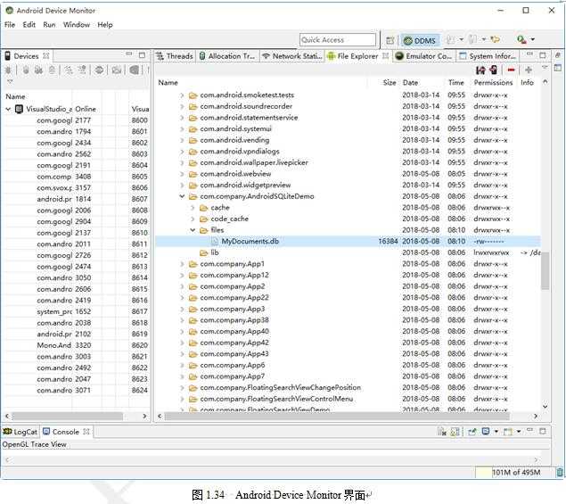This screenshot has height=504, width=566.
Task: Click the Open Perspective icon
Action: point(390,40)
